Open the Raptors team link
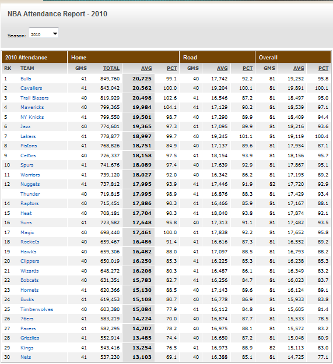This screenshot has height=364, width=333. [30, 204]
